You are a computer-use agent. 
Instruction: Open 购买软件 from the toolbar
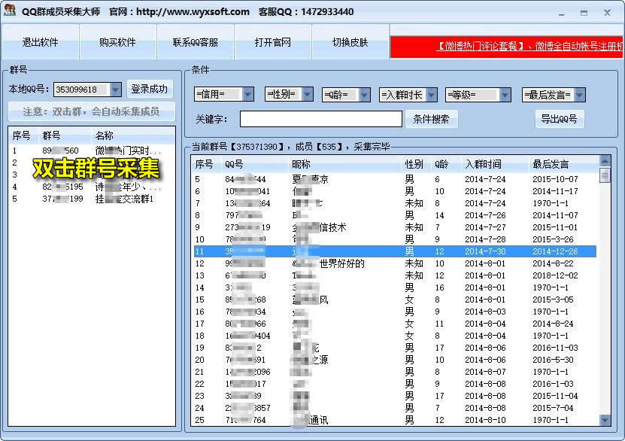click(117, 42)
